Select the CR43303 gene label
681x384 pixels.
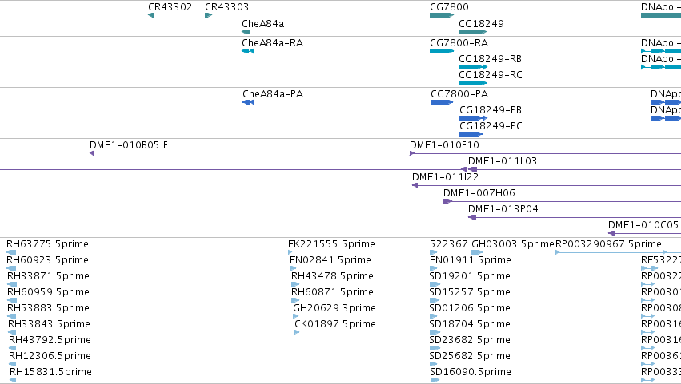[x=226, y=7]
